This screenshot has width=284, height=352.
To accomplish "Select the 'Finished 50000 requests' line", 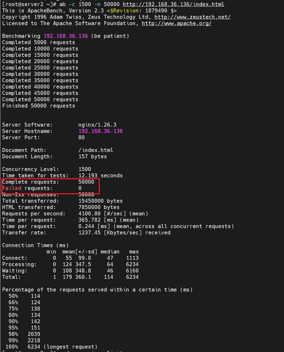I will tap(39, 106).
